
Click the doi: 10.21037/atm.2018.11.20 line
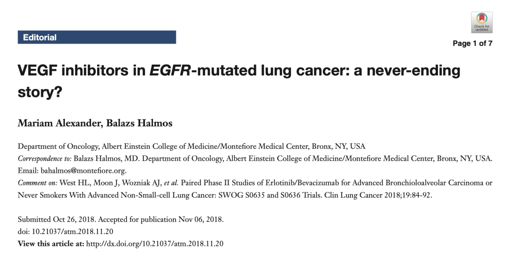pyautogui.click(x=65, y=231)
